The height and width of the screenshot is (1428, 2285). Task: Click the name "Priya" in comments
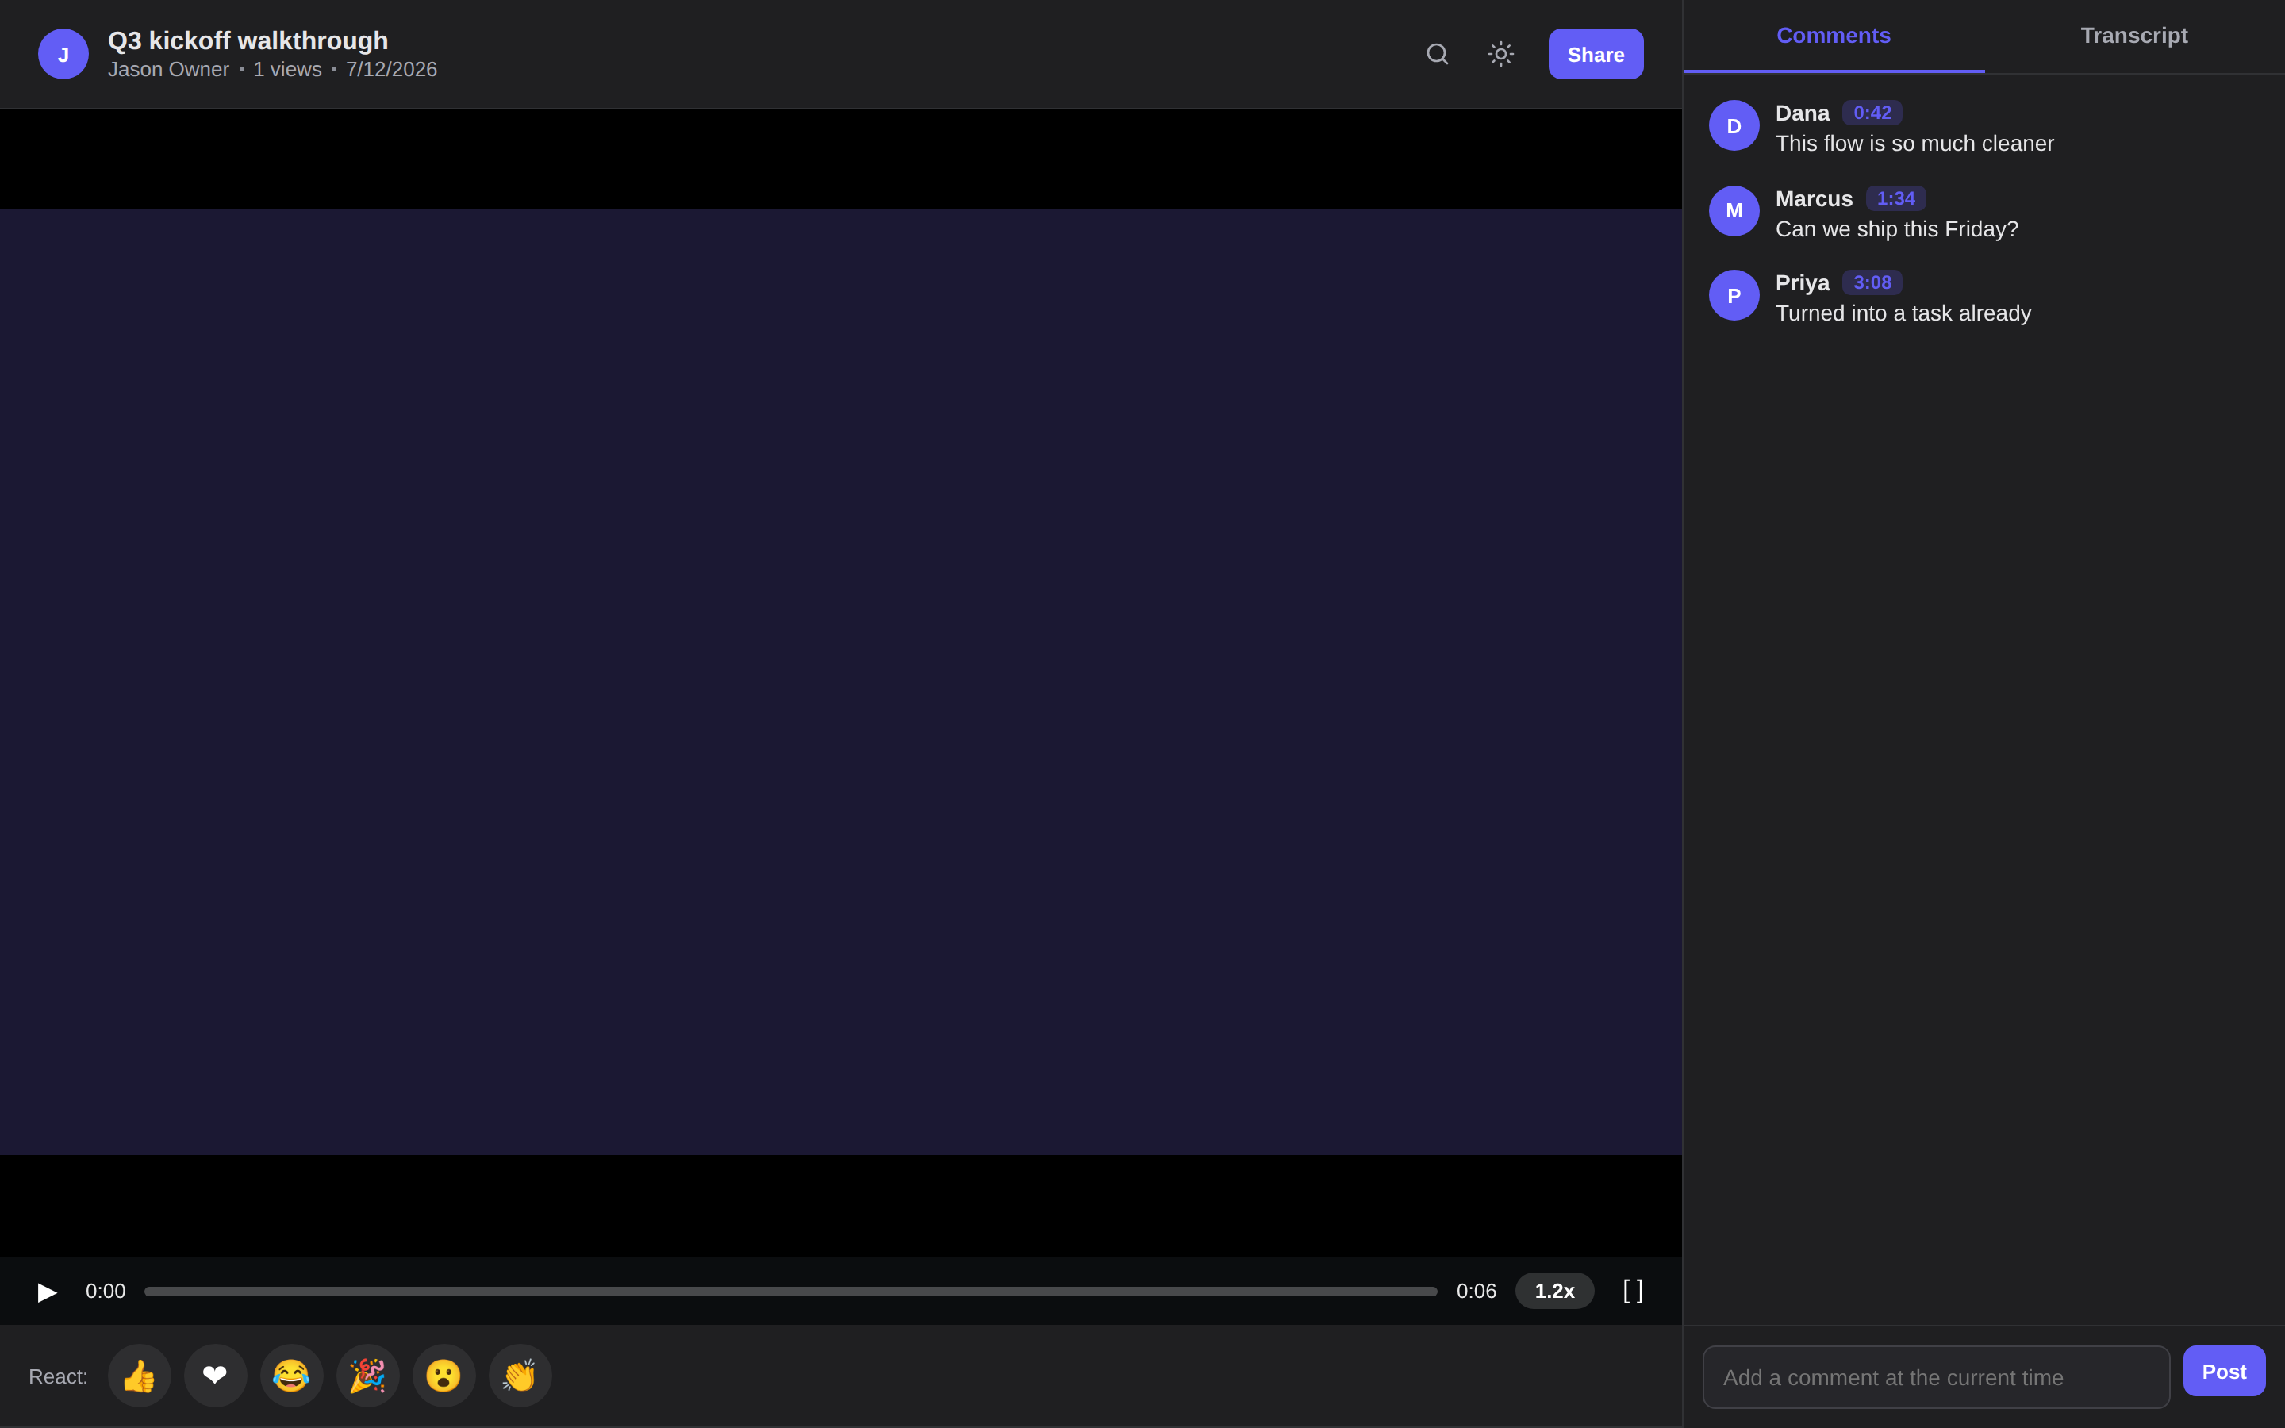pyautogui.click(x=1802, y=283)
